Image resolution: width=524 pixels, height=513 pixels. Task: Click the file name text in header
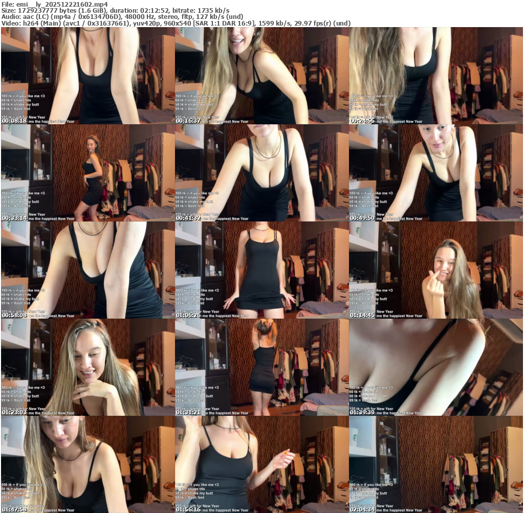tap(54, 4)
